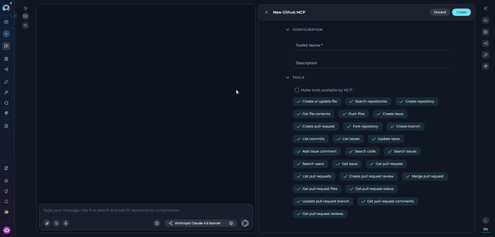The width and height of the screenshot is (495, 237).
Task: Toggle the Get file contents tool chip
Action: click(x=314, y=114)
